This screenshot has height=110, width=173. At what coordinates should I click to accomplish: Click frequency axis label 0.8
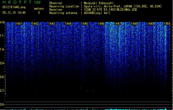click(2, 77)
